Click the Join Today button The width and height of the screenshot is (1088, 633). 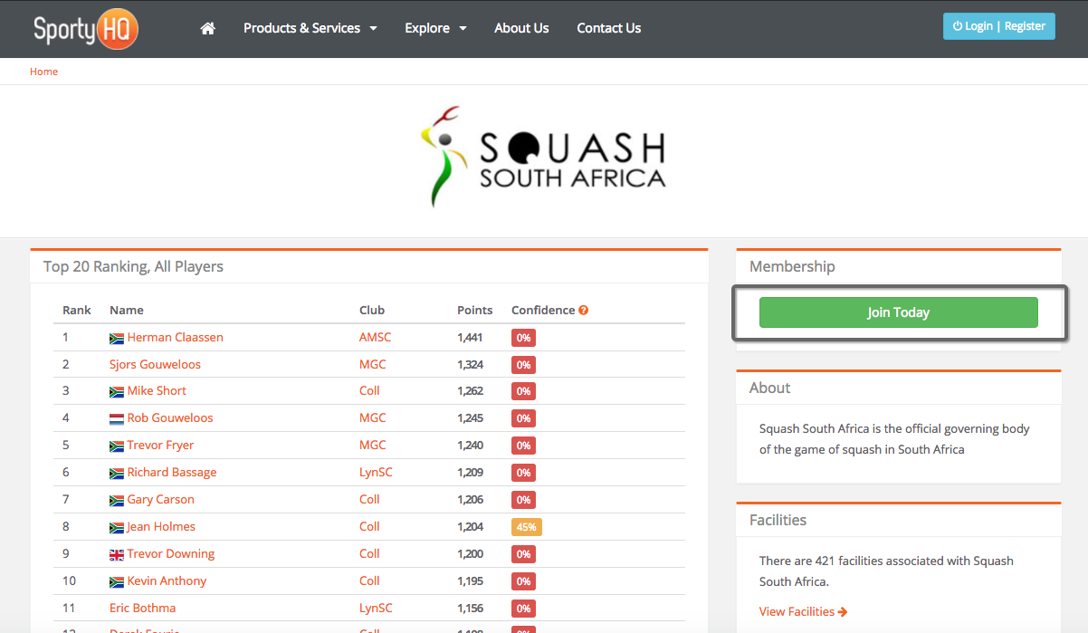point(899,312)
